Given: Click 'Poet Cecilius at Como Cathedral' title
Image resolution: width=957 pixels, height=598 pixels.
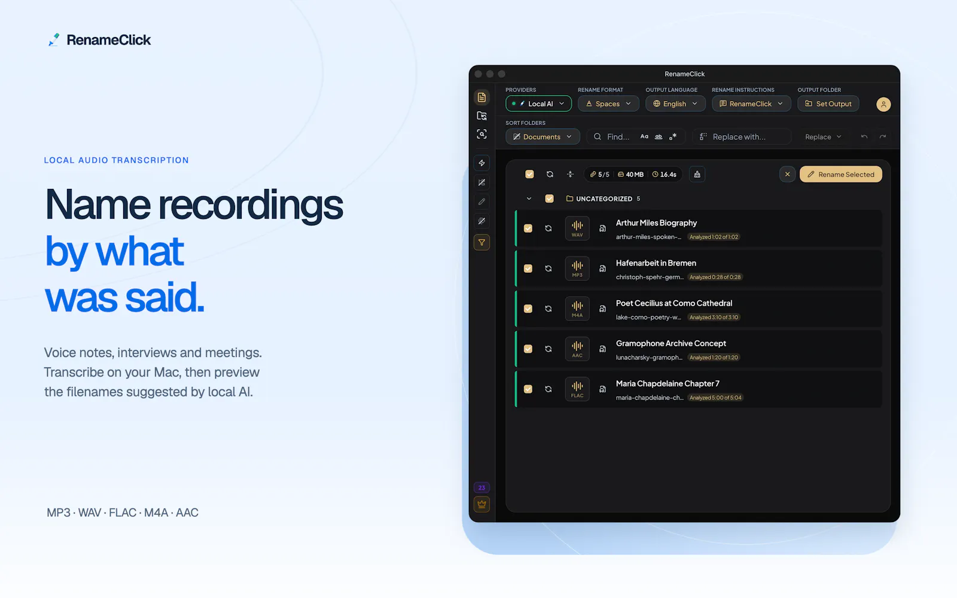Looking at the screenshot, I should click(x=674, y=303).
